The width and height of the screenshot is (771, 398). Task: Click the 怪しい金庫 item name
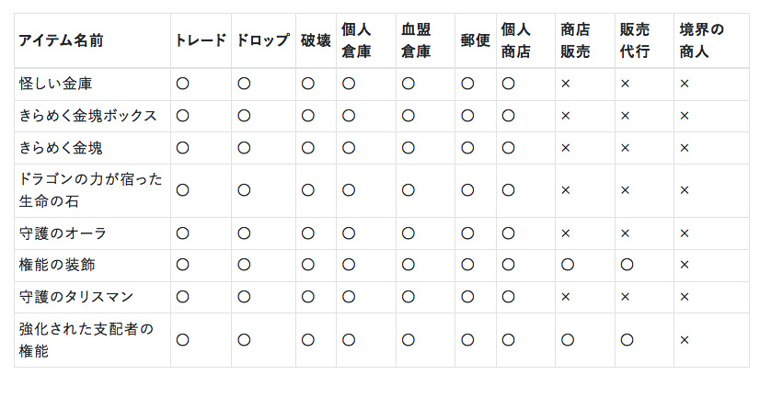(x=55, y=84)
